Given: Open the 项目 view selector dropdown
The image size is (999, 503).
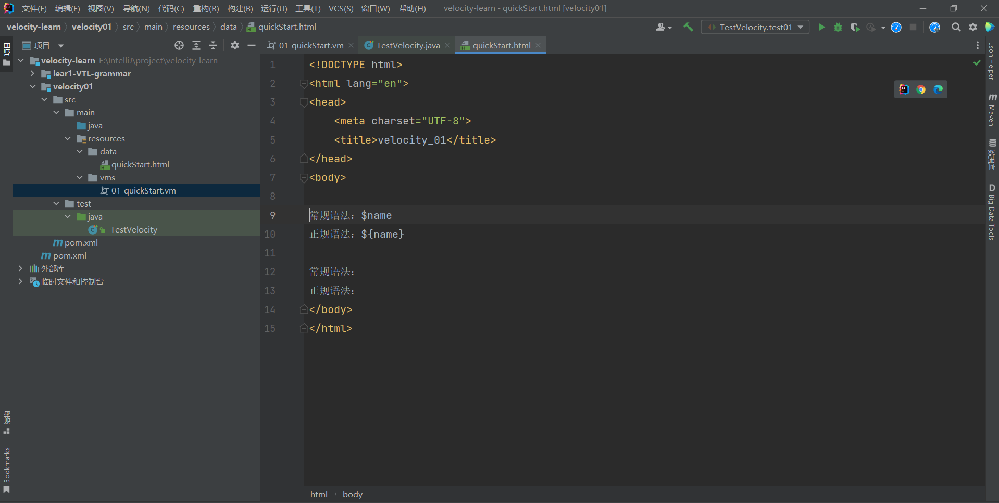Looking at the screenshot, I should (43, 46).
